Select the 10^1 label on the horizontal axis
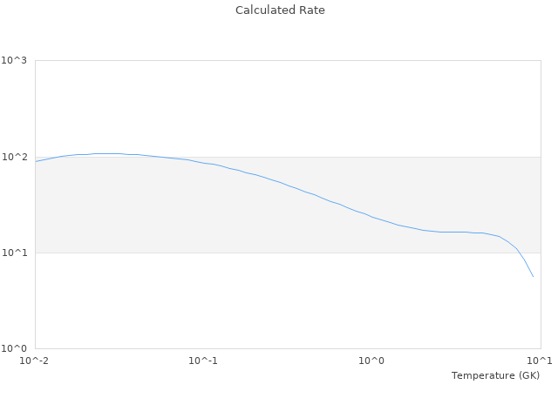 point(540,361)
